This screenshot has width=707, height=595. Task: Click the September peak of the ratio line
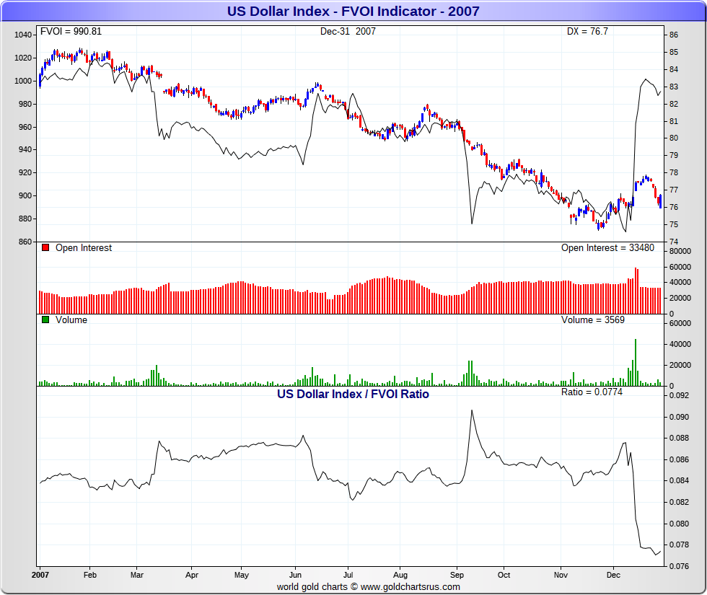click(x=472, y=411)
